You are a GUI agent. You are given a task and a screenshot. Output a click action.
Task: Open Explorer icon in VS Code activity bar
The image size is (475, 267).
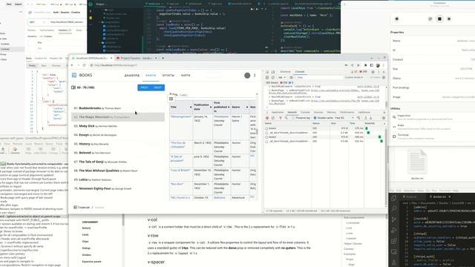[x=394, y=198]
